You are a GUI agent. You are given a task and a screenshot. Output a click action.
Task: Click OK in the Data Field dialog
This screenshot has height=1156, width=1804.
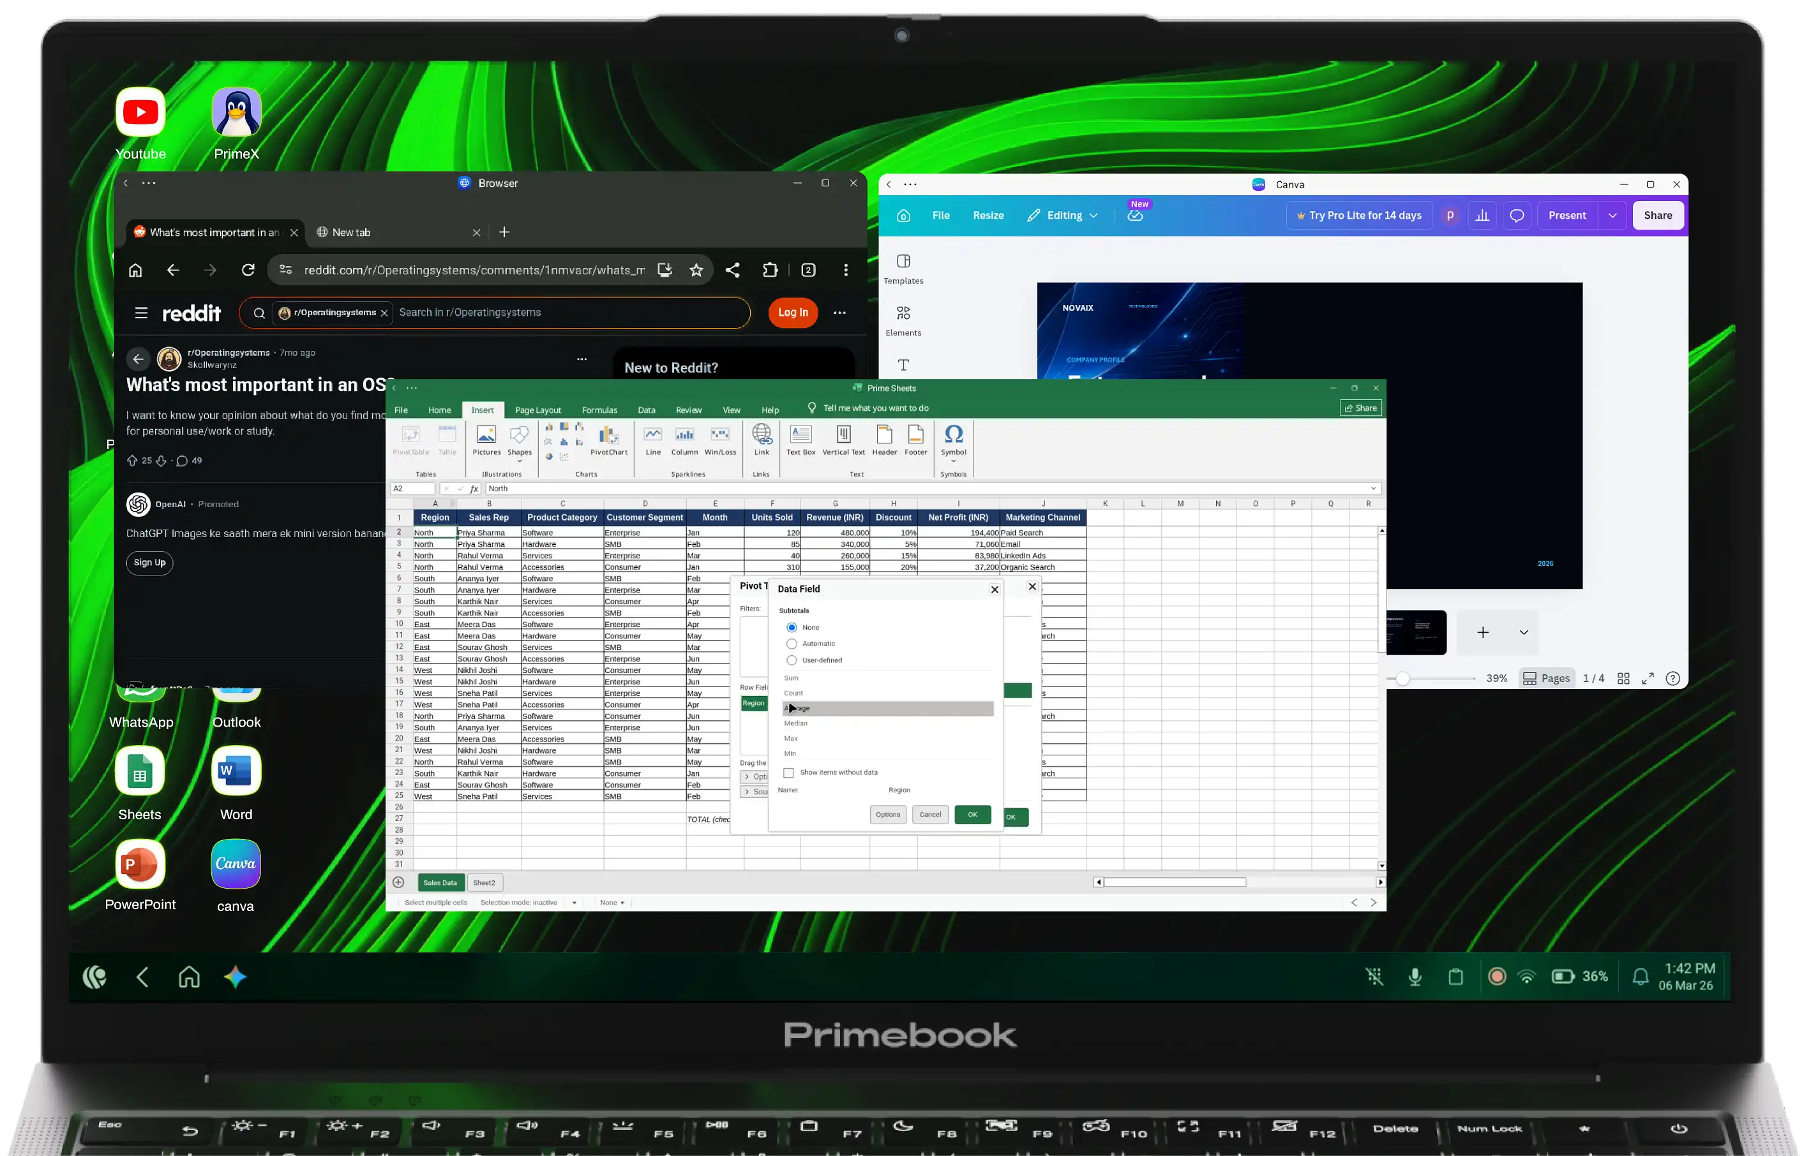coord(973,815)
